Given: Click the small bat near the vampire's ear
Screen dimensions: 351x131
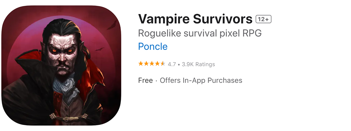Looking at the screenshot, I should coord(99,49).
